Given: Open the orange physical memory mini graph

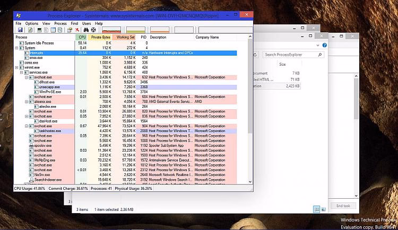Looking at the screenshot, I should click(160, 30).
